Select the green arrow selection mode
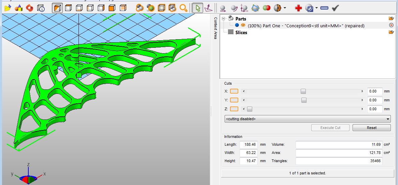398x185 pixels. (198, 8)
